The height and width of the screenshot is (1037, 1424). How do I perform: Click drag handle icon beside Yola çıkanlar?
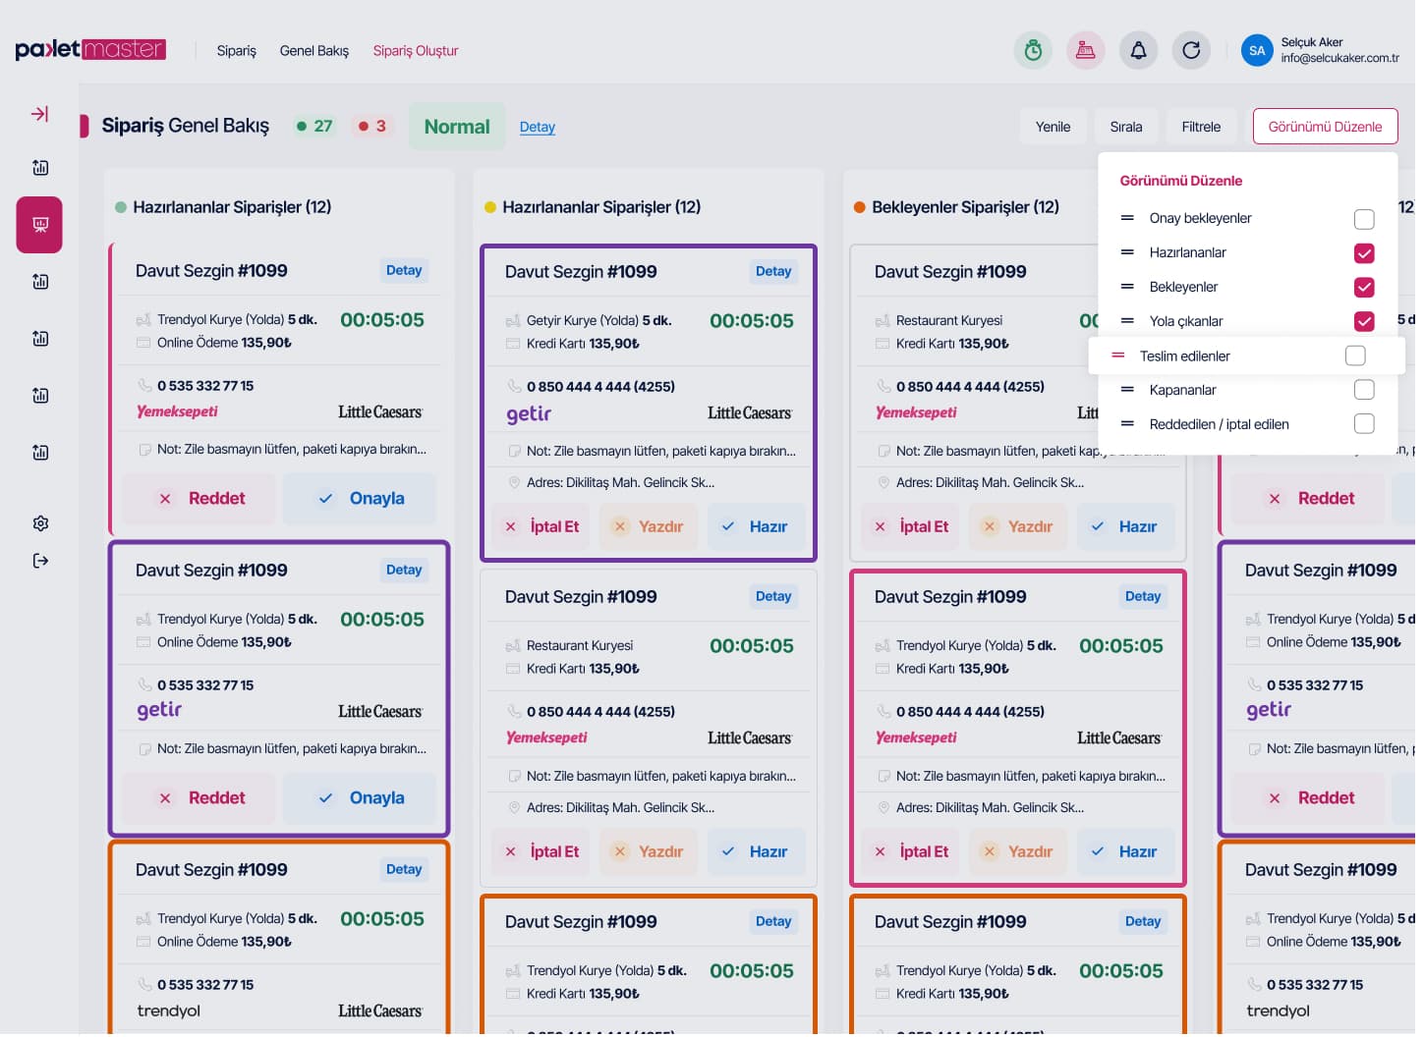[1127, 321]
